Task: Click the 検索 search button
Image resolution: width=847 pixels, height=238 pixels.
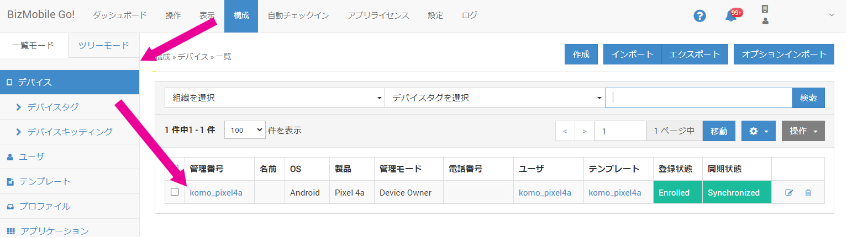Action: [808, 98]
